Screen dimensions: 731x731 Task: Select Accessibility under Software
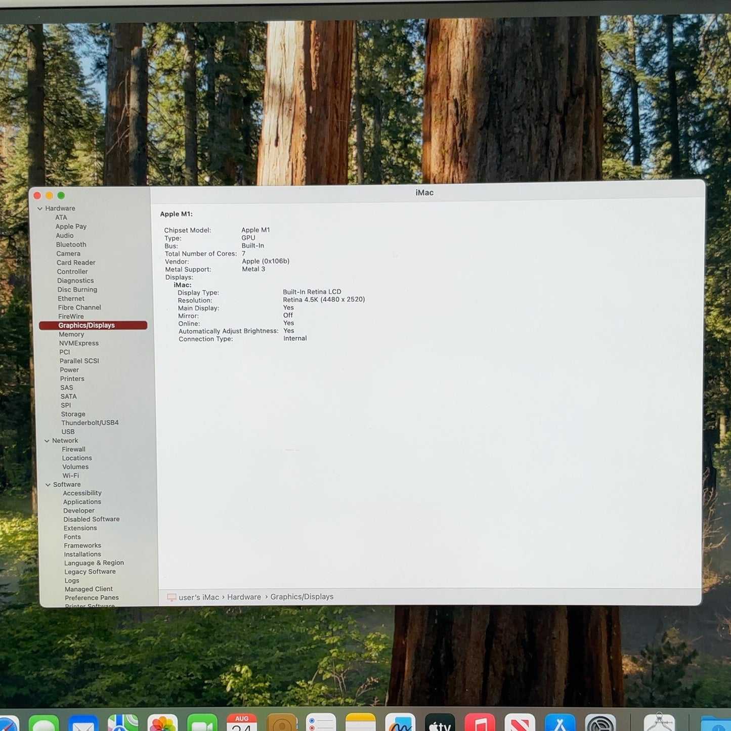pyautogui.click(x=82, y=493)
